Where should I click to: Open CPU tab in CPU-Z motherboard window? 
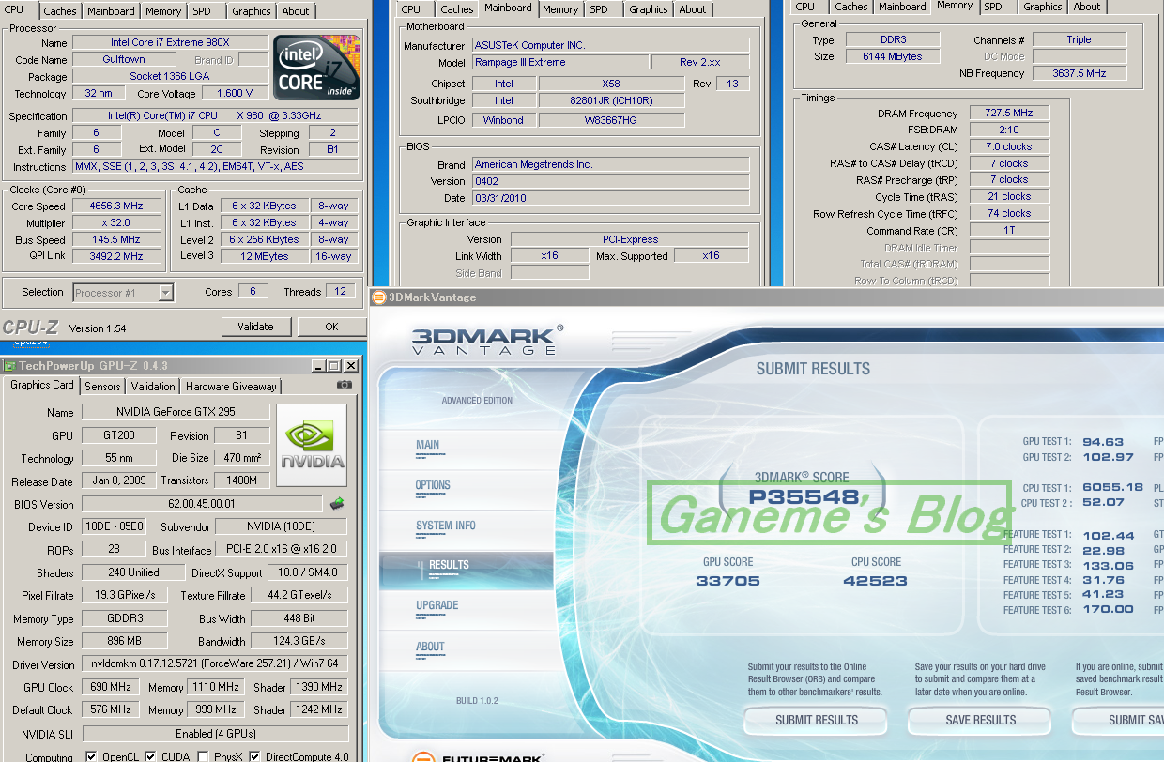(x=411, y=9)
